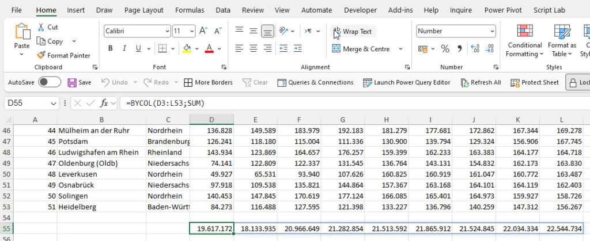Toggle the AutoSave switch
The height and width of the screenshot is (241, 590).
click(x=50, y=82)
